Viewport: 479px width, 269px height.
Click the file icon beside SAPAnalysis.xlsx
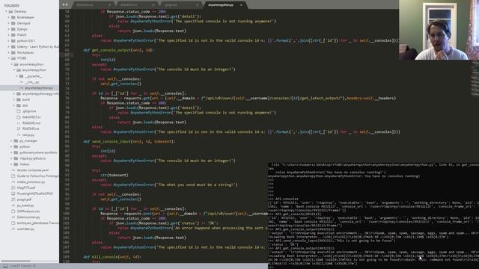tap(13, 211)
